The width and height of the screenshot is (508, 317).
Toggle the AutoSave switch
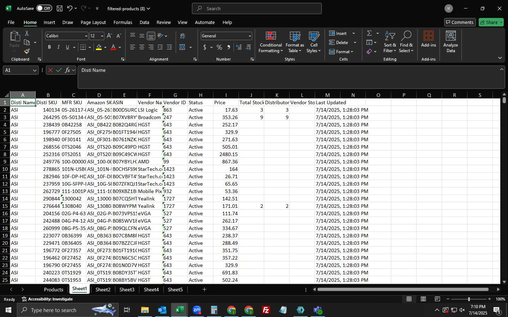tap(44, 8)
